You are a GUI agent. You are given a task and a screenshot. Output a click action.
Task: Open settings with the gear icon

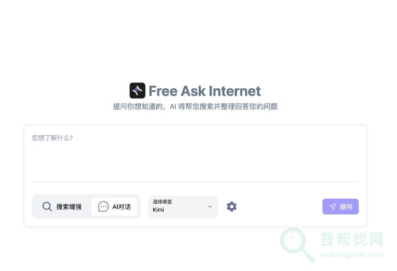(232, 207)
